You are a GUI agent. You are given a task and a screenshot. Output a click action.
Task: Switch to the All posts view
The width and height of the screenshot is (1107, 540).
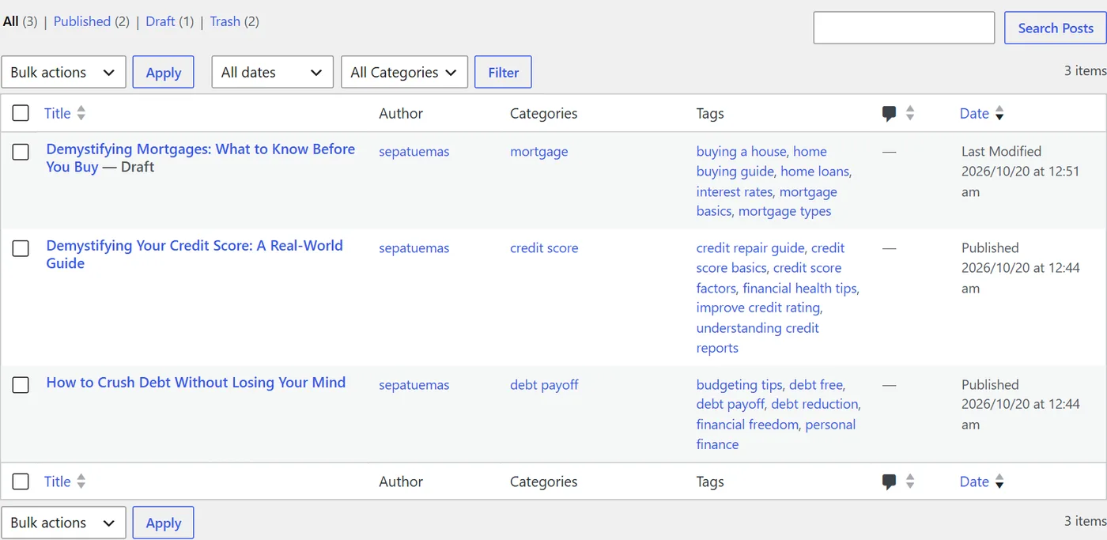11,21
